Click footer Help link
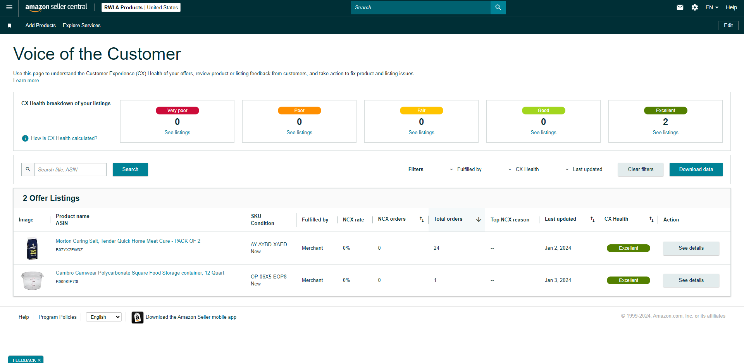Screen dimensions: 744x363 click(x=24, y=317)
